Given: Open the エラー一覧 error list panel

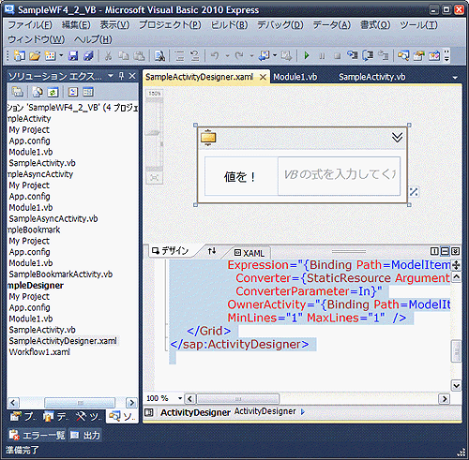Looking at the screenshot, I should tap(37, 435).
